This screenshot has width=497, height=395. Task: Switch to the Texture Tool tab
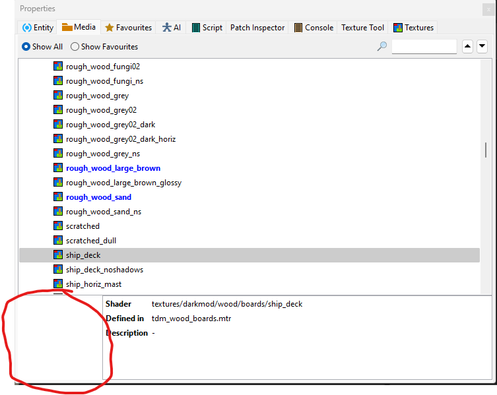point(362,28)
